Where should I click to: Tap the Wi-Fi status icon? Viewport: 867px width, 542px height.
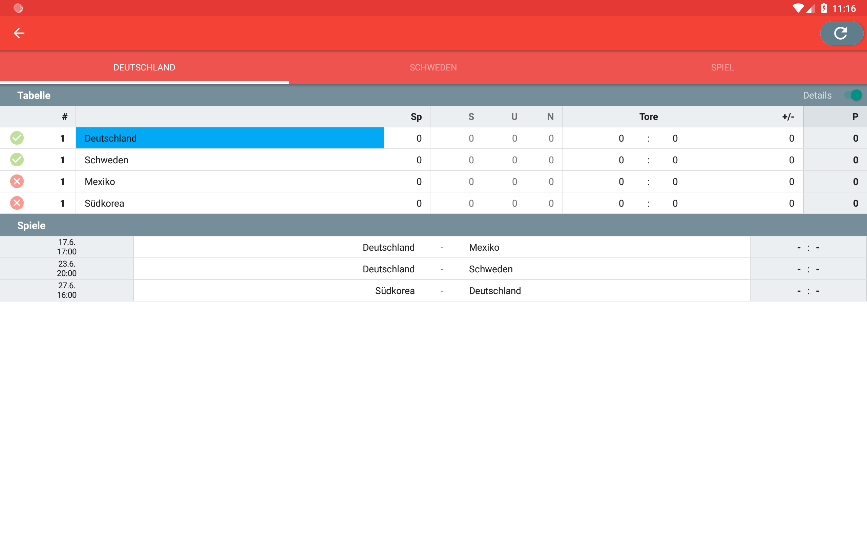click(x=798, y=8)
